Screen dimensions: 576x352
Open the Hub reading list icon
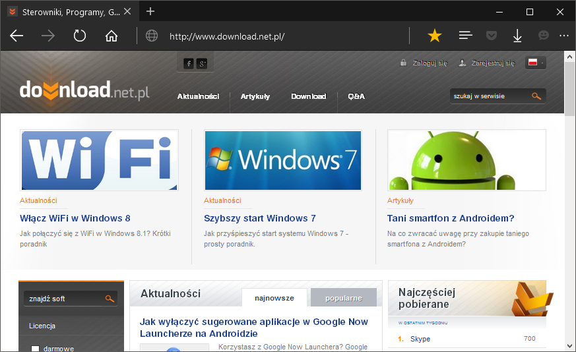[465, 36]
